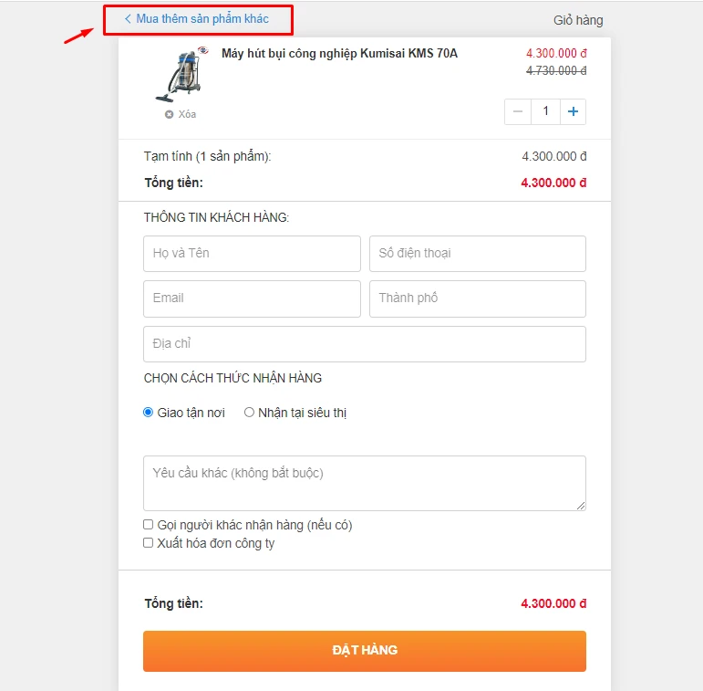Image resolution: width=703 pixels, height=691 pixels.
Task: Click the Địa chỉ address field
Action: coord(364,344)
